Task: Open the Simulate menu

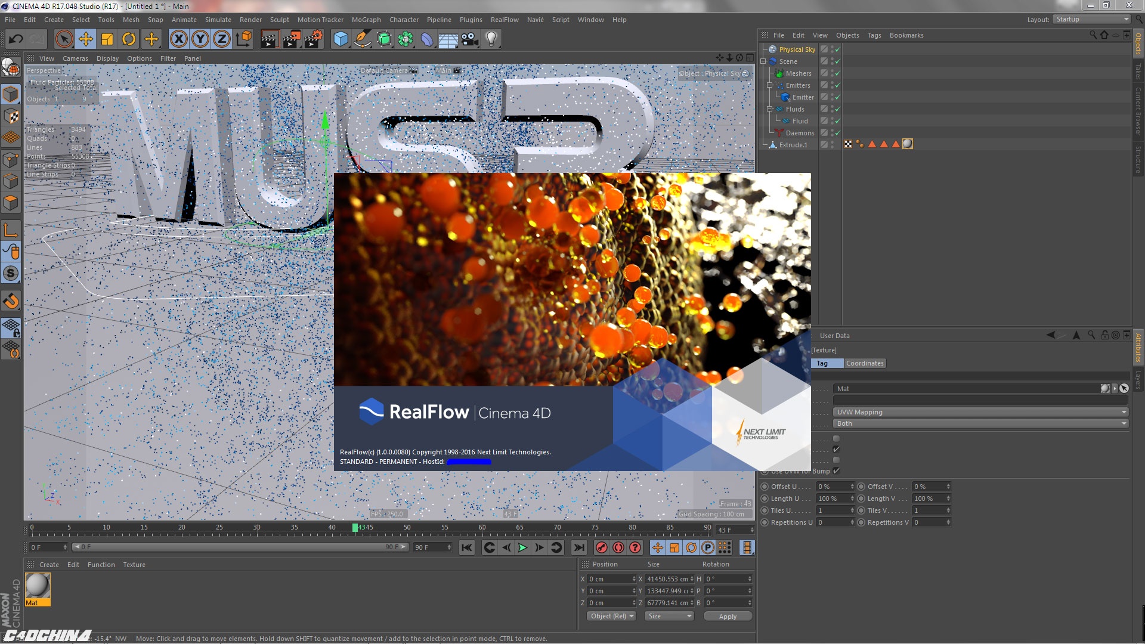Action: point(218,20)
